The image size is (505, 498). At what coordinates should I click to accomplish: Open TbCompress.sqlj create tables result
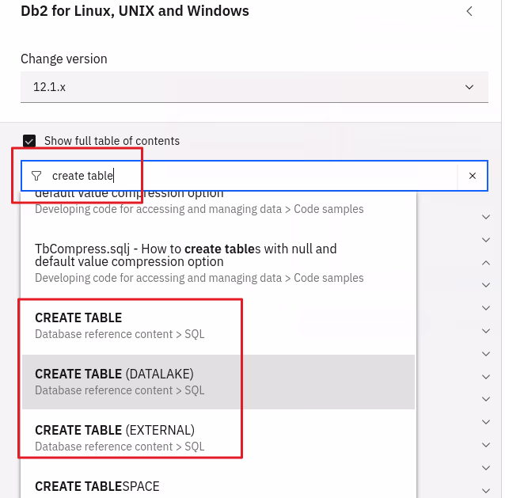point(218,263)
